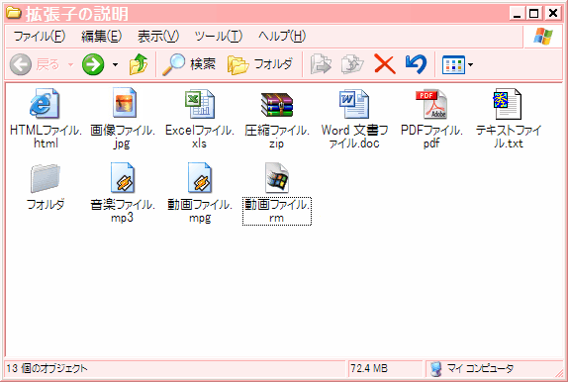Click the Move To folder toolbar icon
Viewport: 568px width, 382px height.
321,64
